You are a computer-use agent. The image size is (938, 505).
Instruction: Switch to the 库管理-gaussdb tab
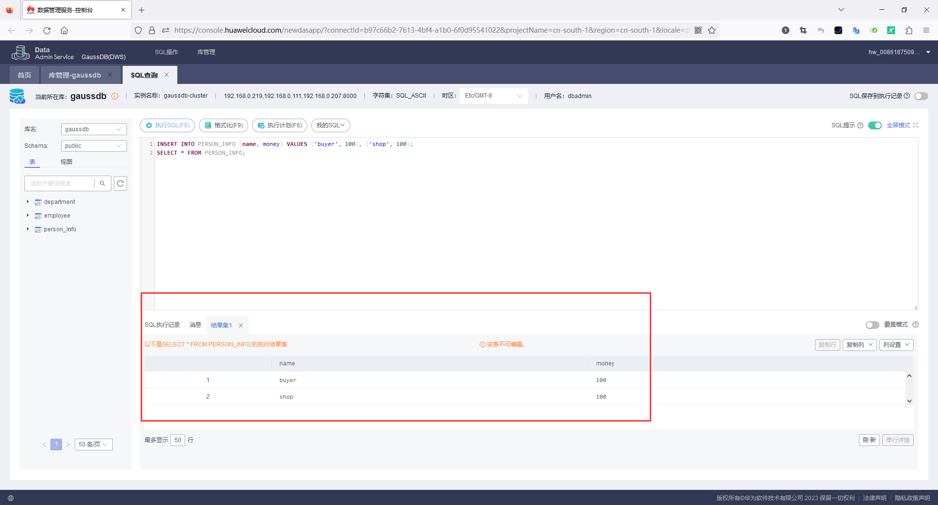click(75, 75)
